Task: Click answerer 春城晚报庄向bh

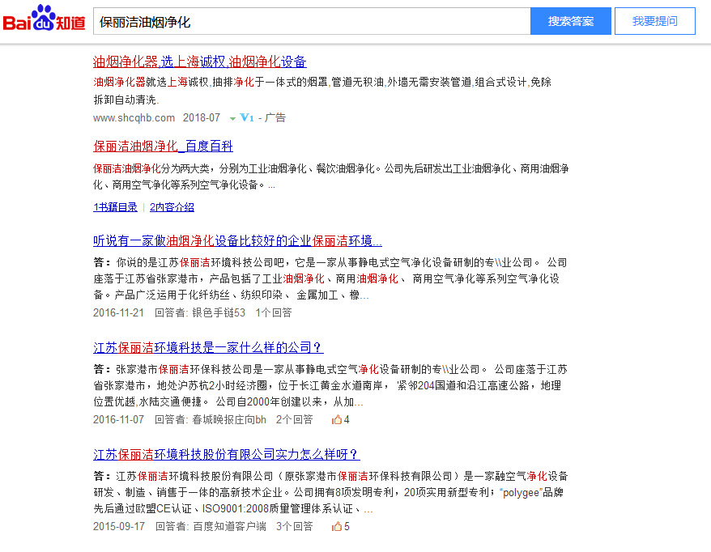Action: [227, 419]
